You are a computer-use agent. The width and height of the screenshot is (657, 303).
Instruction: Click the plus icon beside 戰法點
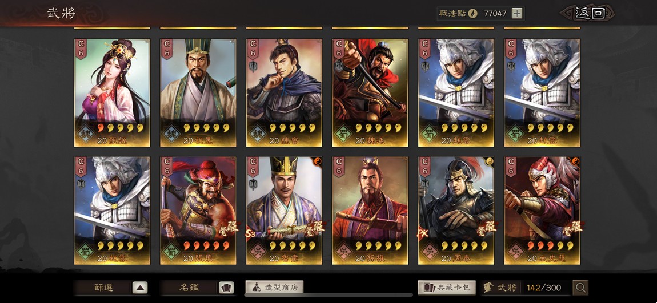[517, 13]
